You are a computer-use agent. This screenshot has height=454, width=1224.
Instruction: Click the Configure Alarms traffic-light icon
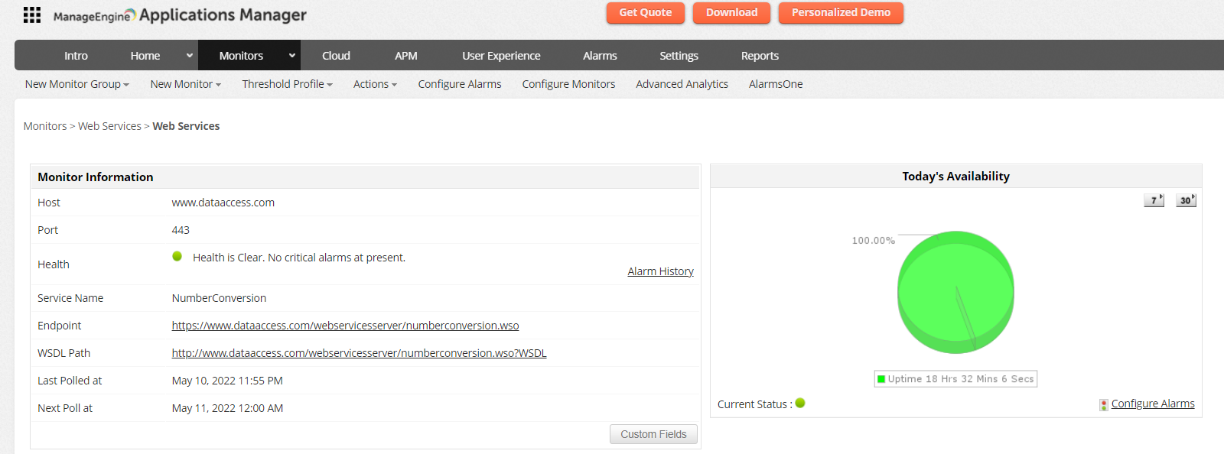[1104, 404]
